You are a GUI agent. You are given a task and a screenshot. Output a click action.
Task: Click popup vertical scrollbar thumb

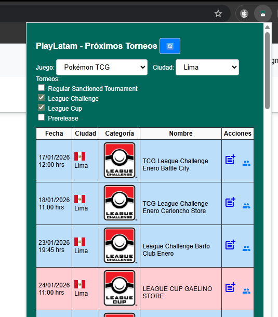[267, 71]
